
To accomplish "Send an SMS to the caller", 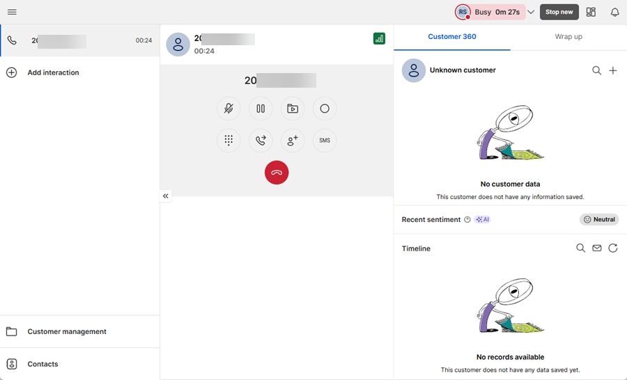I will [325, 141].
